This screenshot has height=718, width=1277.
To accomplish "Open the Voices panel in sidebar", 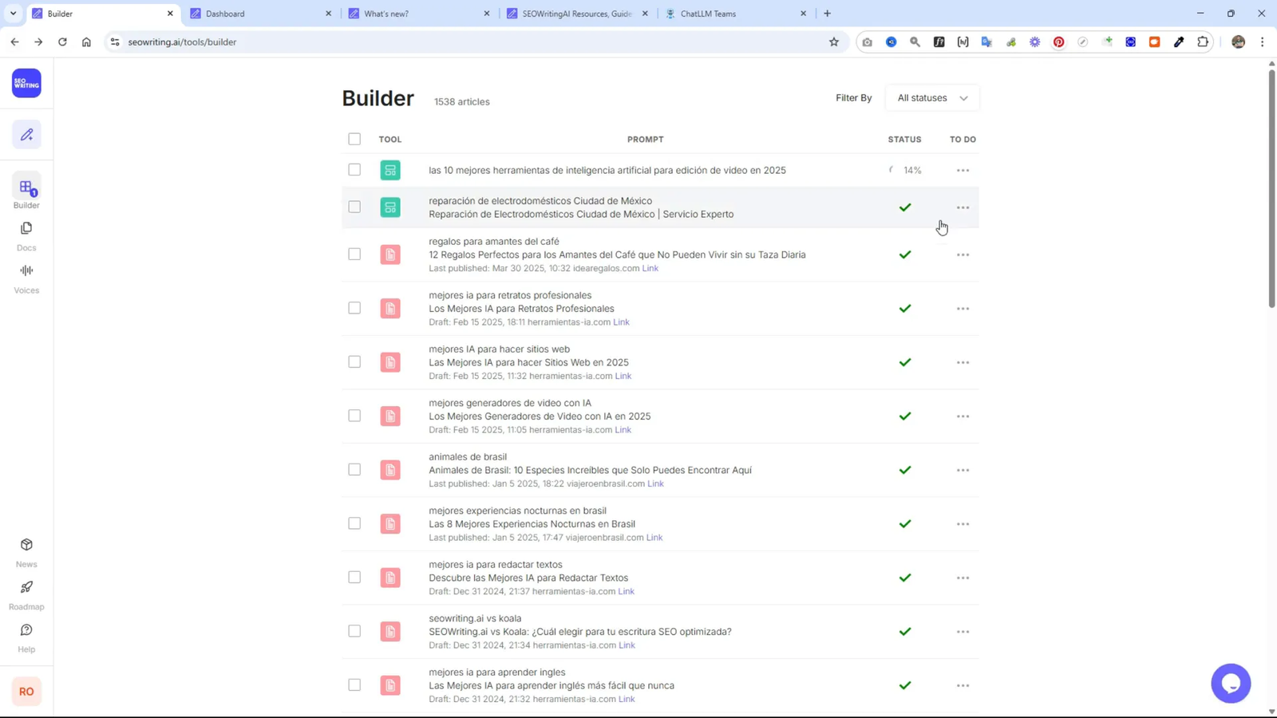I will 26,277.
